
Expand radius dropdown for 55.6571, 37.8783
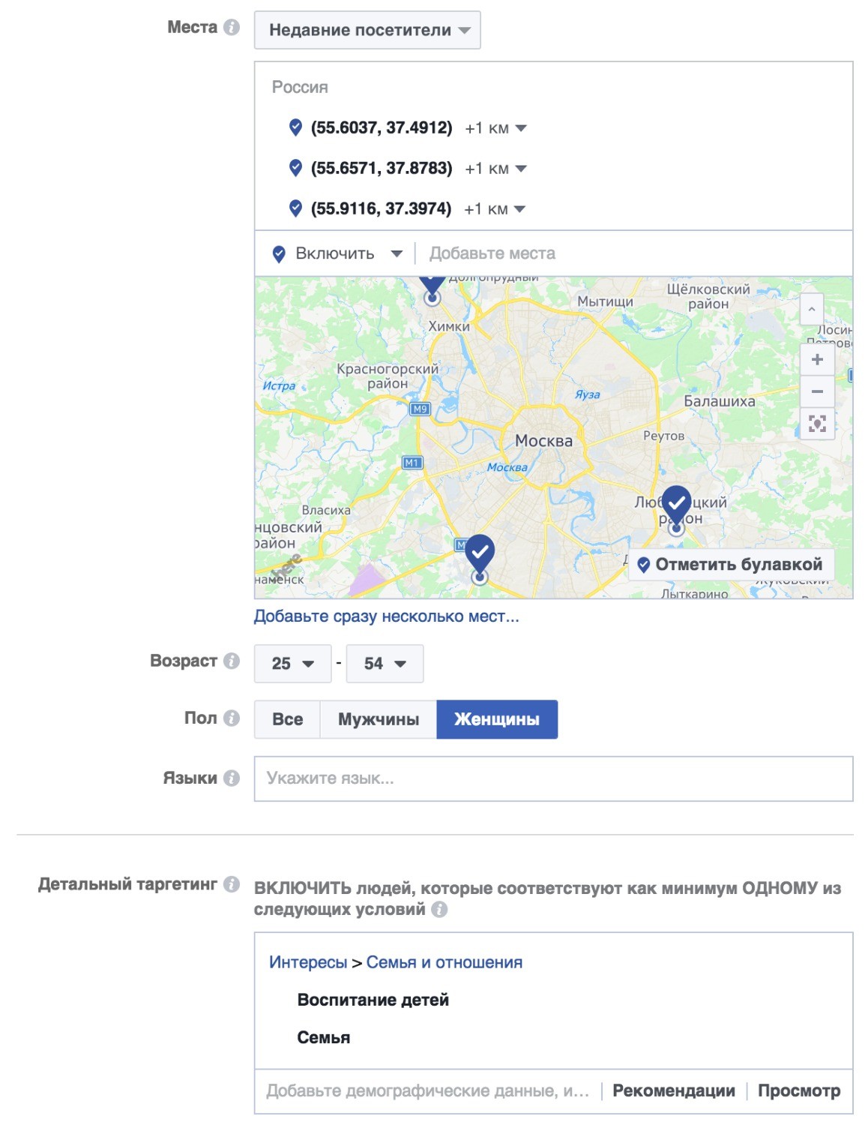tap(521, 169)
